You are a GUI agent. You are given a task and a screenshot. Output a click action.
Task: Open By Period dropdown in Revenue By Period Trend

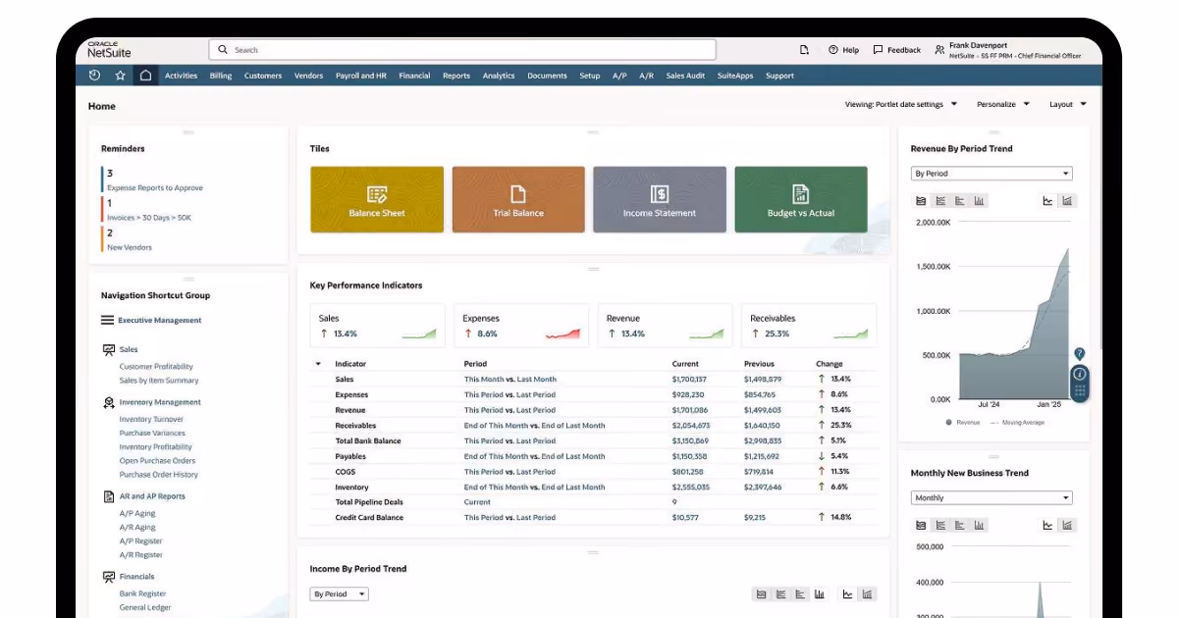(x=991, y=174)
